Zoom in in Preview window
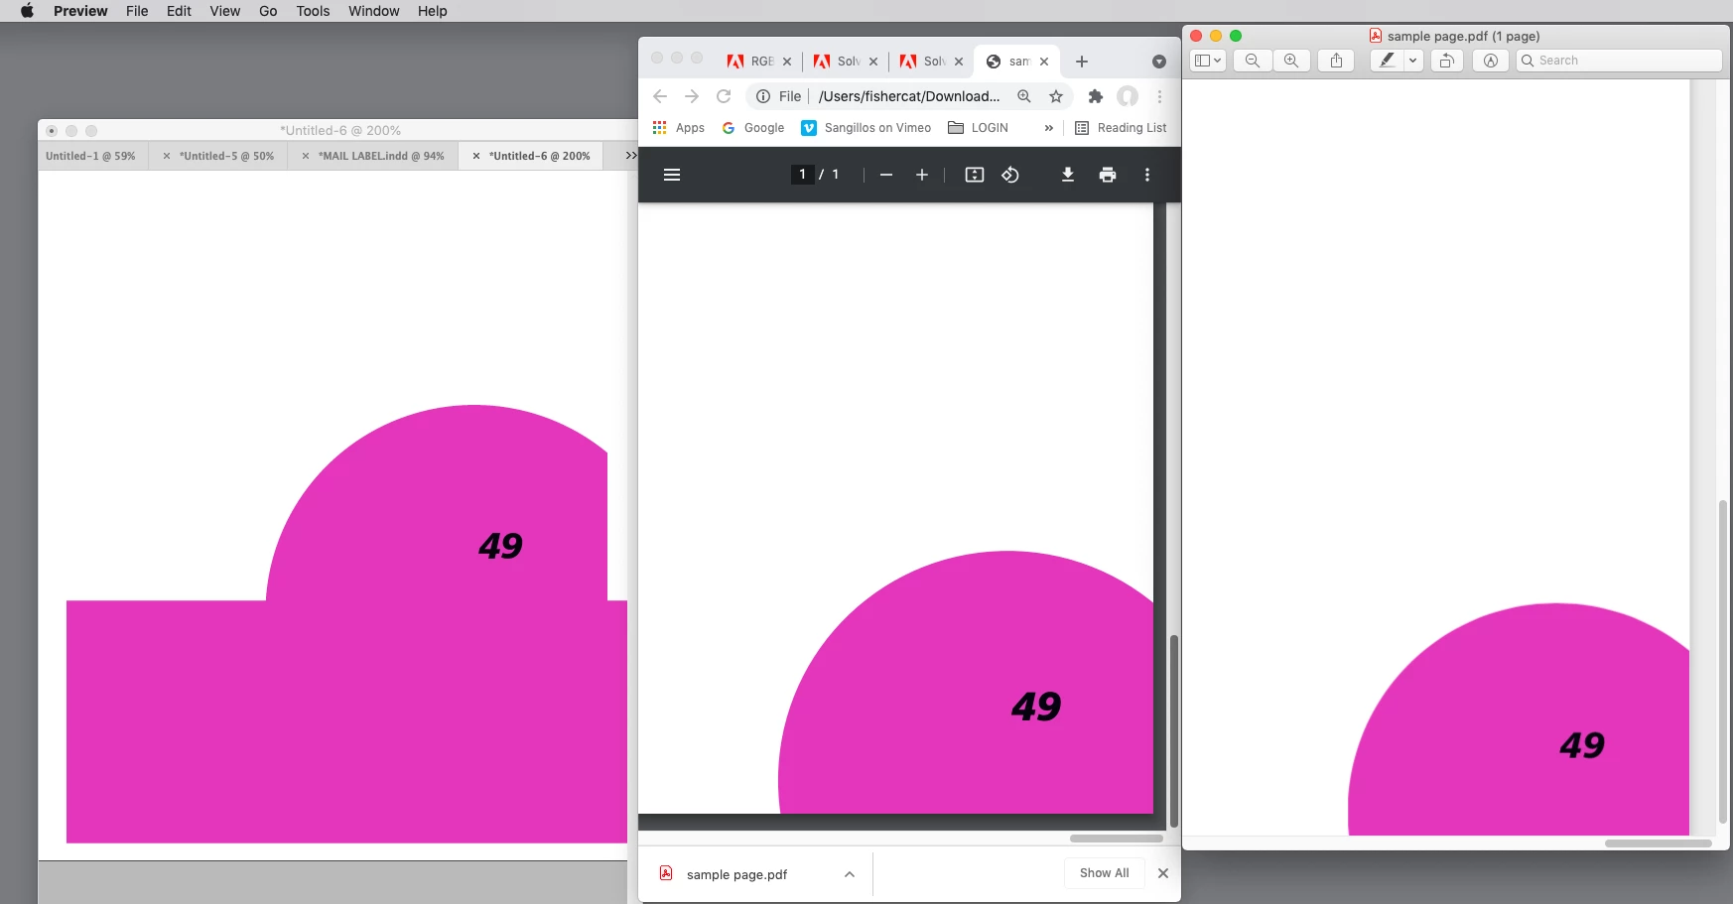This screenshot has height=904, width=1733. pyautogui.click(x=1291, y=61)
